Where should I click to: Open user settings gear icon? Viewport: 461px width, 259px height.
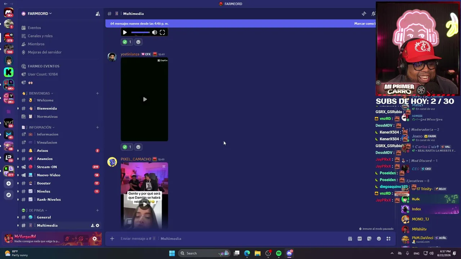click(95, 238)
